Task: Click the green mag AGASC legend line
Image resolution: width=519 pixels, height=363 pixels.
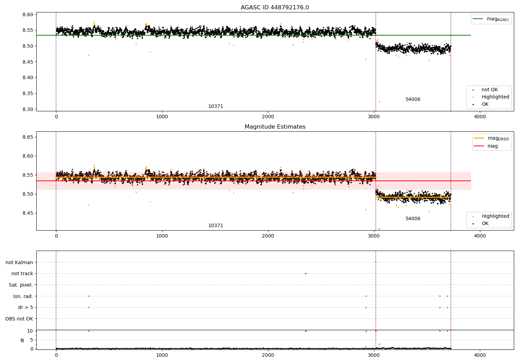Action: point(478,19)
